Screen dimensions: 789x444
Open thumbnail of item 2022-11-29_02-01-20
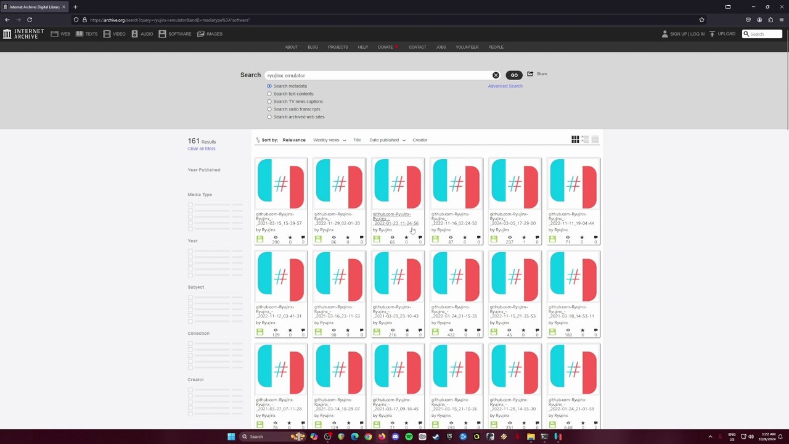tap(340, 183)
